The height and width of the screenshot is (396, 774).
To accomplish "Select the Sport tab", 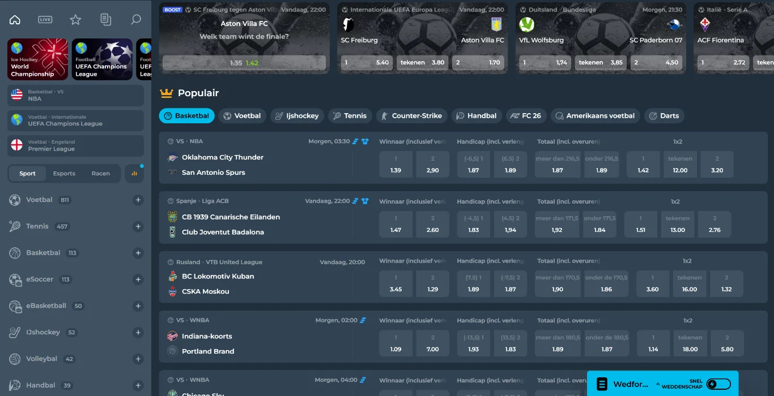I will pyautogui.click(x=28, y=173).
